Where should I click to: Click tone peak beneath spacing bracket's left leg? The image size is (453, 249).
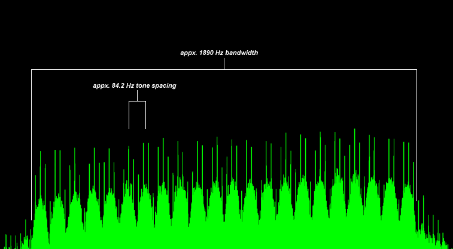[128, 197]
